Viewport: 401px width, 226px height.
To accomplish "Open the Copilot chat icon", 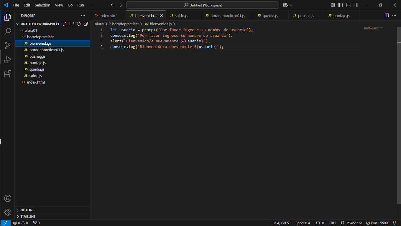I will [285, 5].
